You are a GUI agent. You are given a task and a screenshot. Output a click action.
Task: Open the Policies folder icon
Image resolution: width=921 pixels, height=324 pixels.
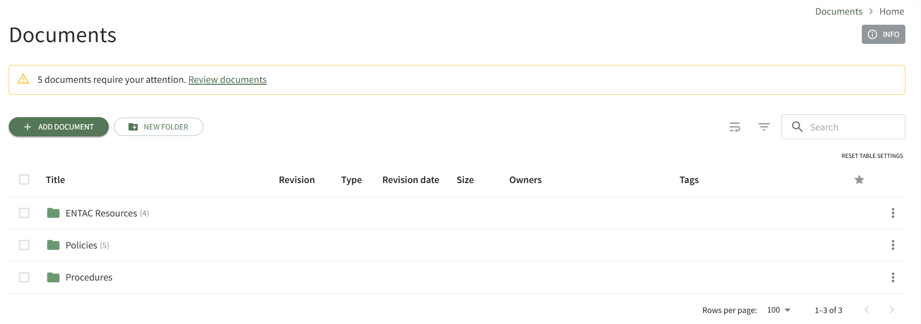[53, 245]
